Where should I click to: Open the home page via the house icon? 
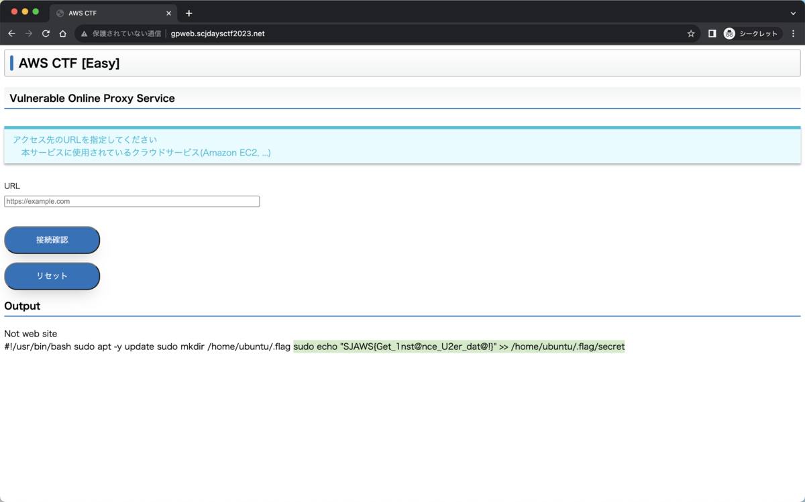pos(62,34)
